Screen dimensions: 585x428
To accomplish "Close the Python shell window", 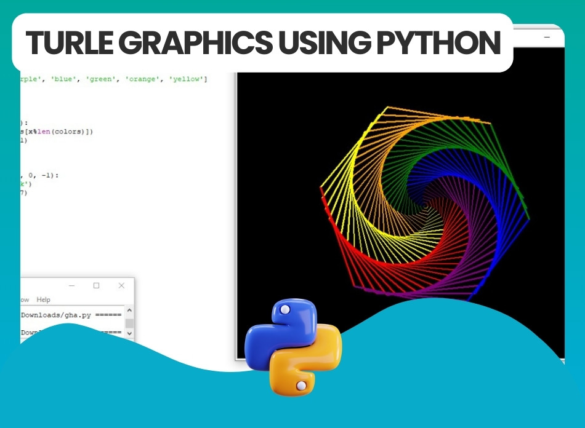I will (121, 285).
